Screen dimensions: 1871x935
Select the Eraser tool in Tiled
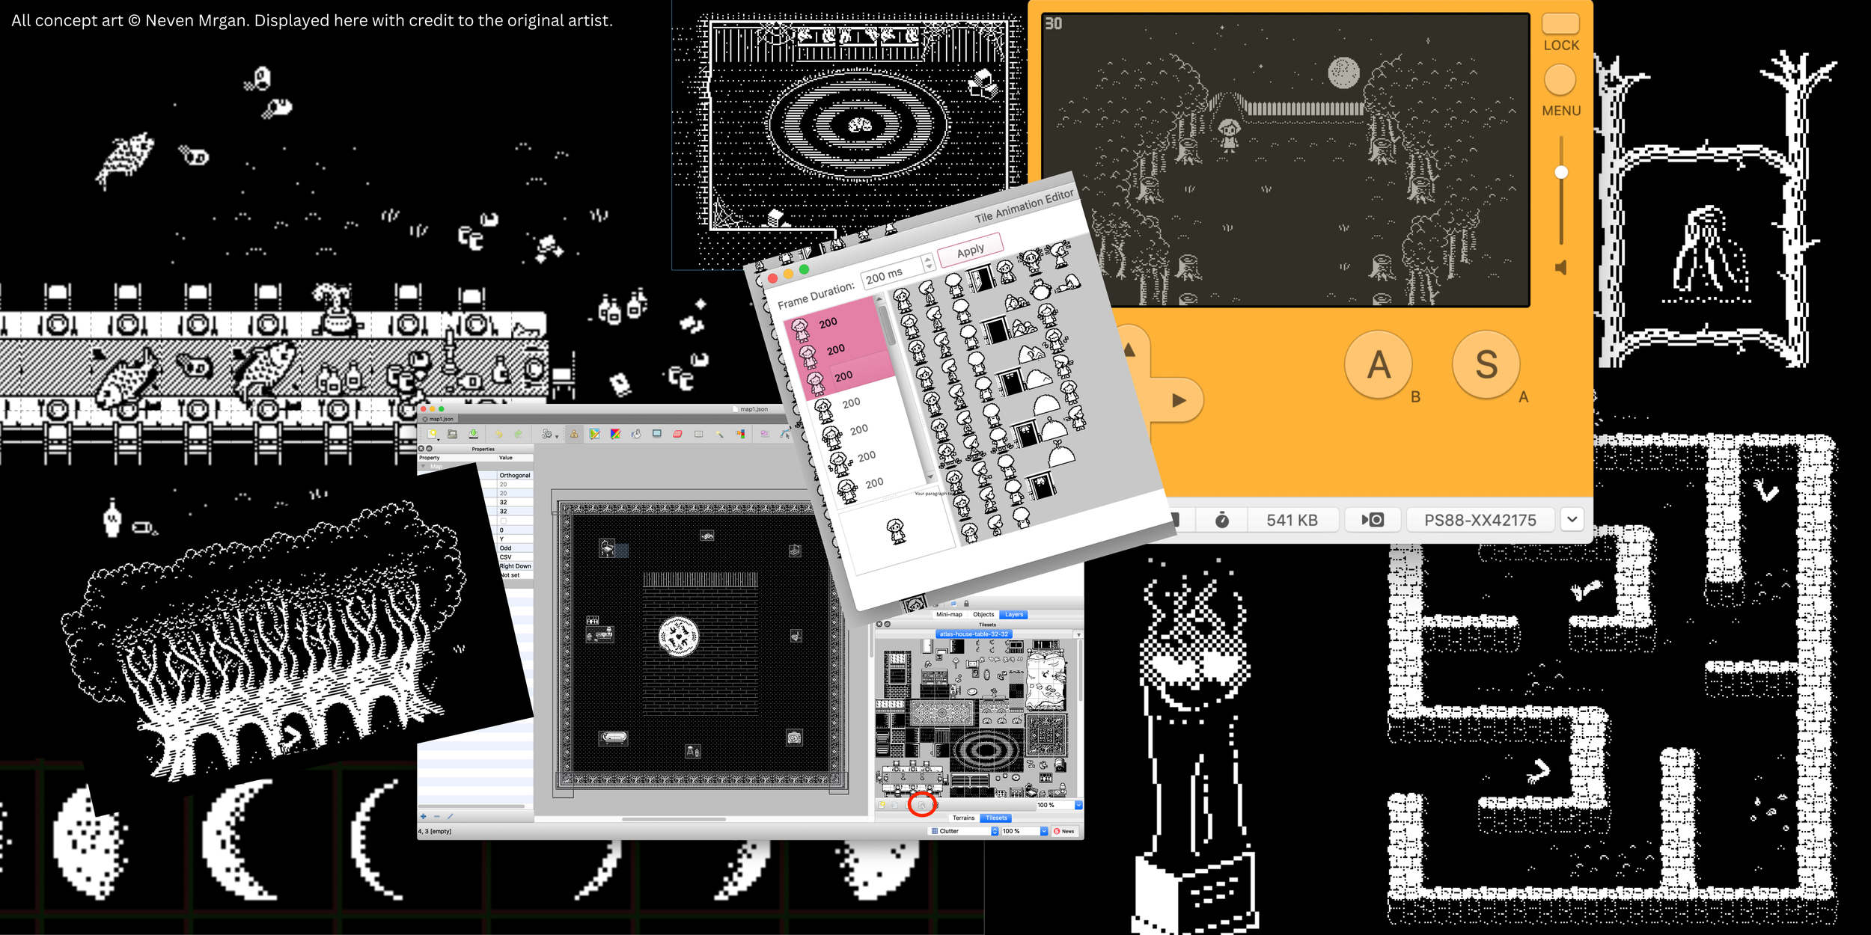pos(677,434)
